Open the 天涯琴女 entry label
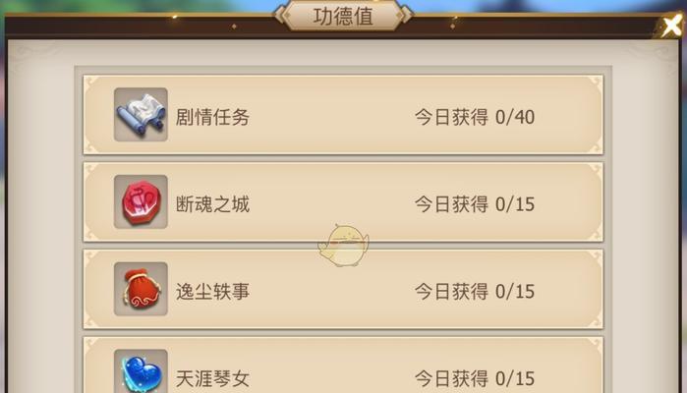 pos(212,378)
